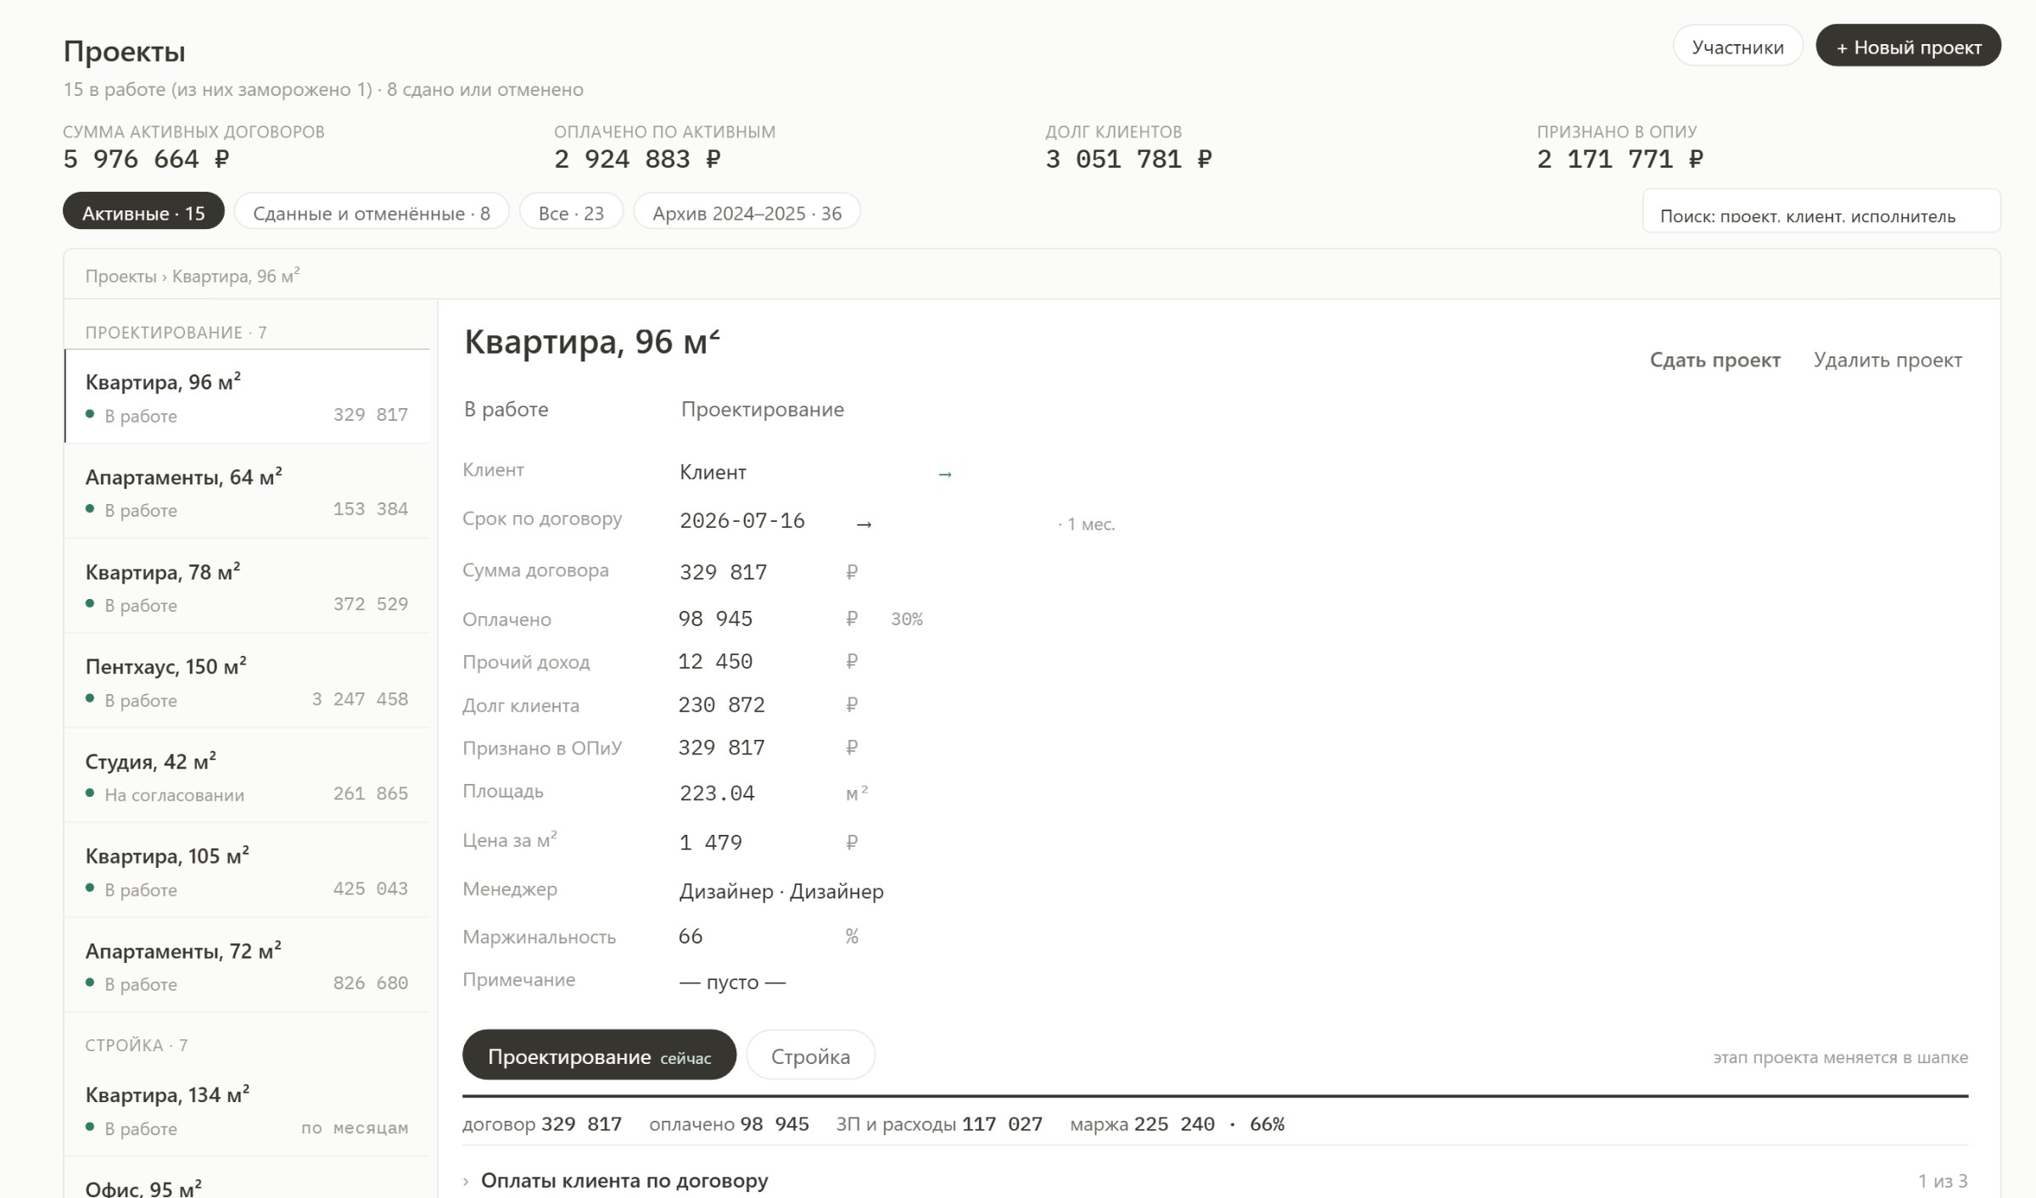Select the Активные · 15 filter tab
Image resolution: width=2036 pixels, height=1198 pixels.
(143, 212)
